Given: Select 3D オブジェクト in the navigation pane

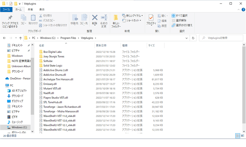Looking at the screenshot, I should tap(19, 91).
